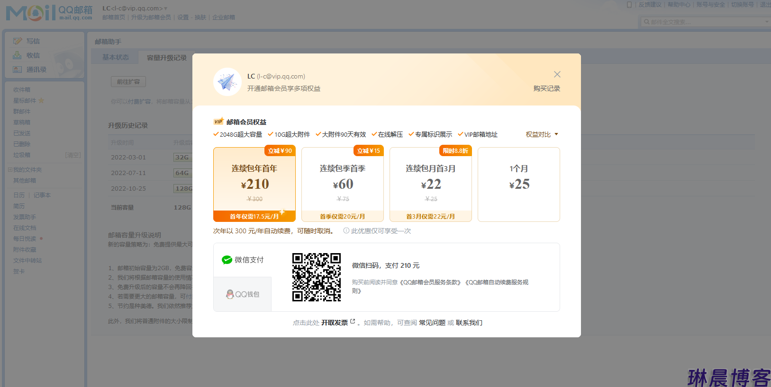Click the VIP badge icon by 邮箱会员权益
Screen dimensions: 771x387
(x=218, y=121)
